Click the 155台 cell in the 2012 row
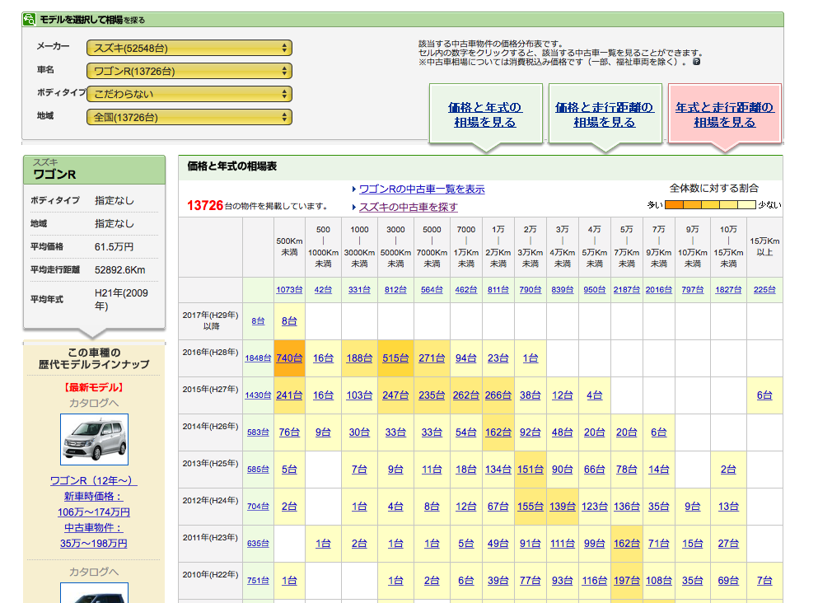 click(x=530, y=507)
